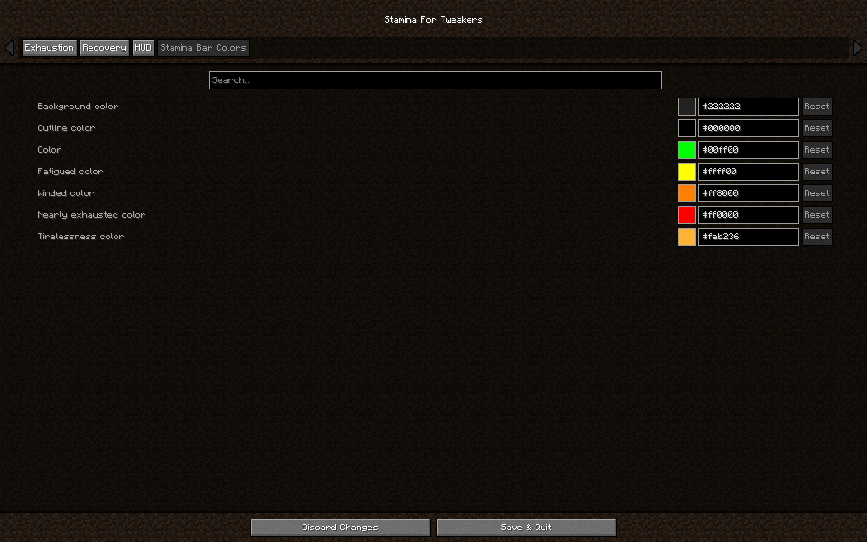Image resolution: width=867 pixels, height=542 pixels.
Task: Open the HUD tab
Action: pyautogui.click(x=143, y=47)
